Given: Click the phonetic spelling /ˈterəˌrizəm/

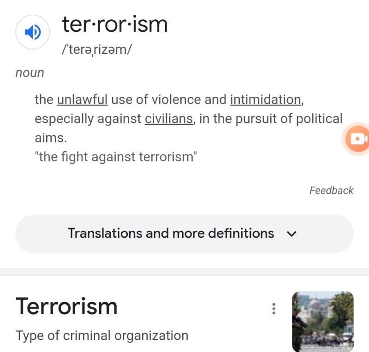Looking at the screenshot, I should [96, 50].
